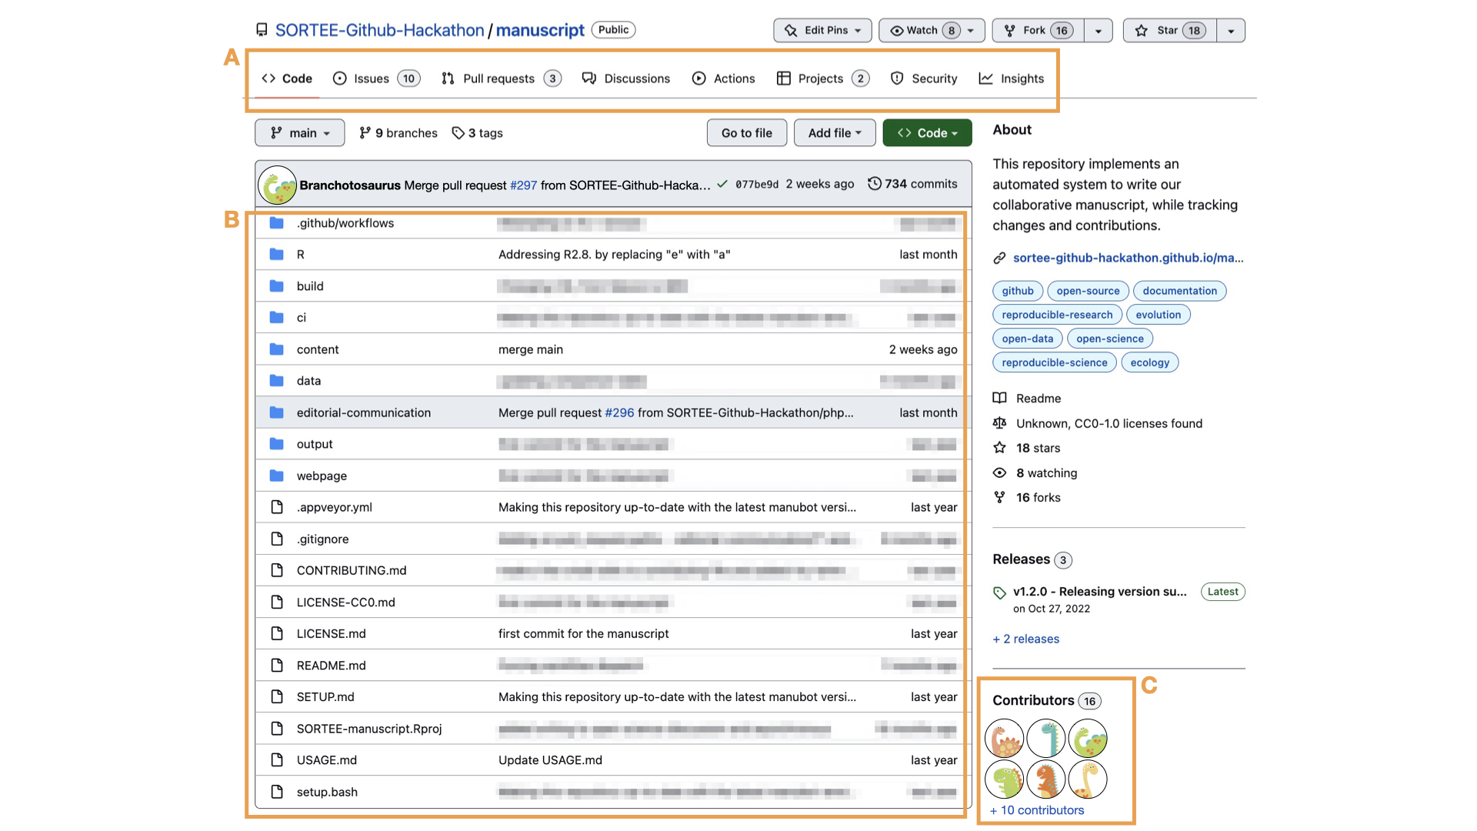This screenshot has width=1477, height=831.
Task: Open the editorial-communication folder
Action: tap(364, 412)
